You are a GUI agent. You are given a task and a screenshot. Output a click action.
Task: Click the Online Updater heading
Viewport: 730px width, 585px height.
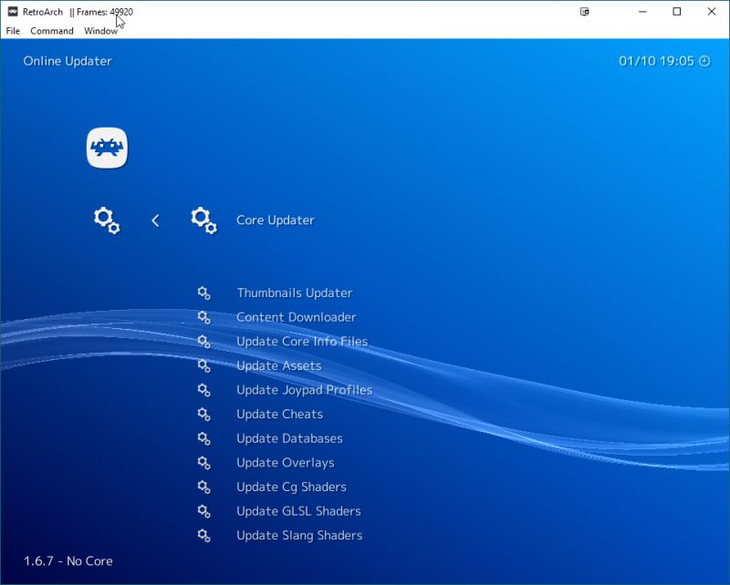[68, 61]
